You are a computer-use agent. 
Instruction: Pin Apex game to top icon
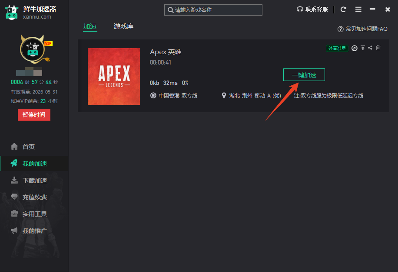click(363, 48)
